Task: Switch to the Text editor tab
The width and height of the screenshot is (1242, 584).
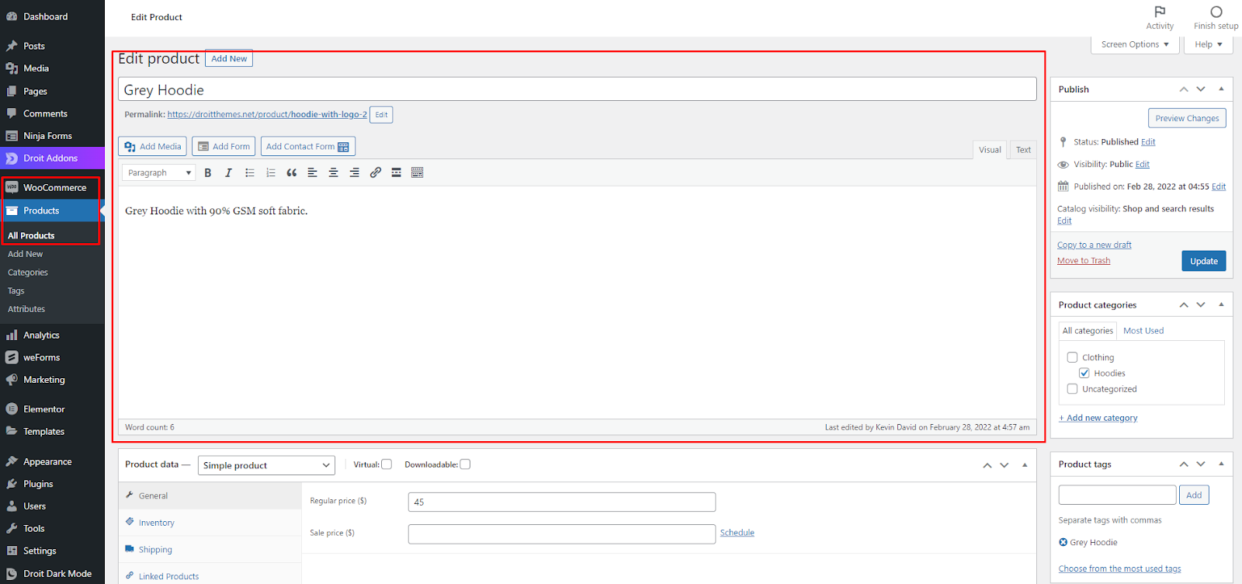Action: pos(1023,150)
